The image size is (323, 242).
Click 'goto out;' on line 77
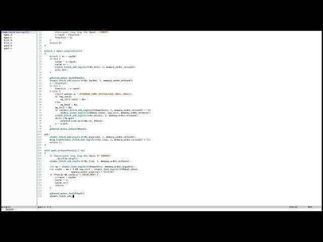(61, 70)
